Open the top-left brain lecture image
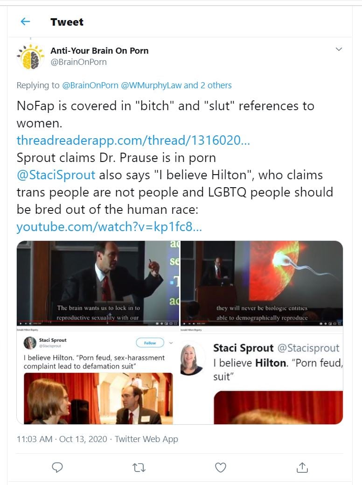362x485 pixels. point(98,283)
